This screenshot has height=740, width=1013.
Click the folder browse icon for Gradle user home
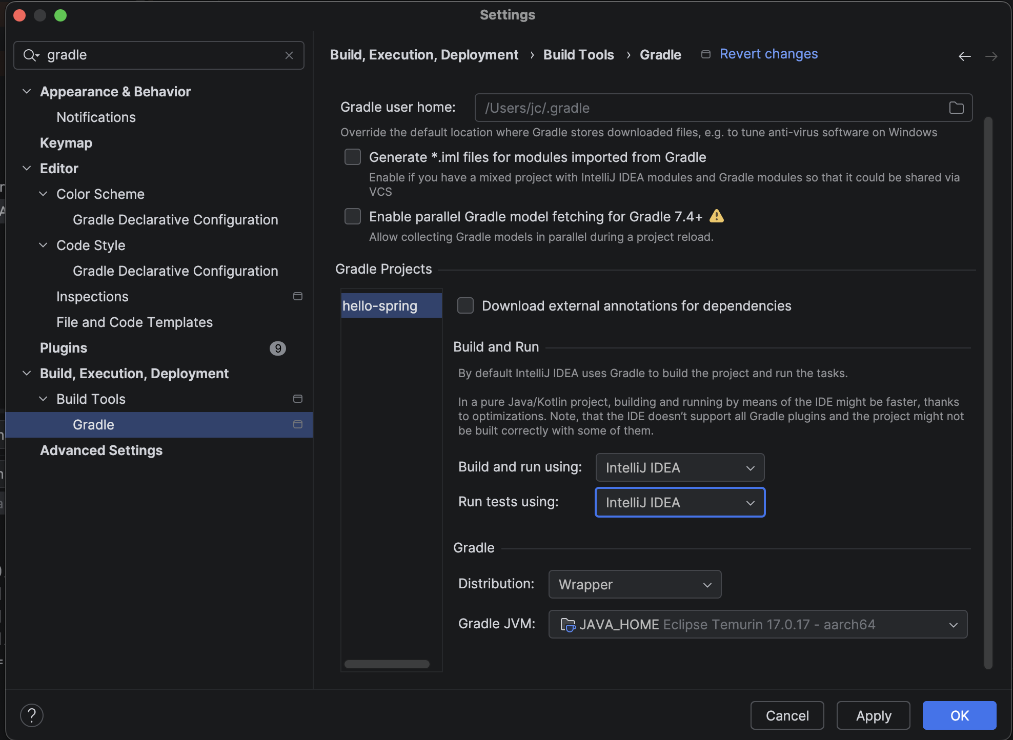pos(956,108)
